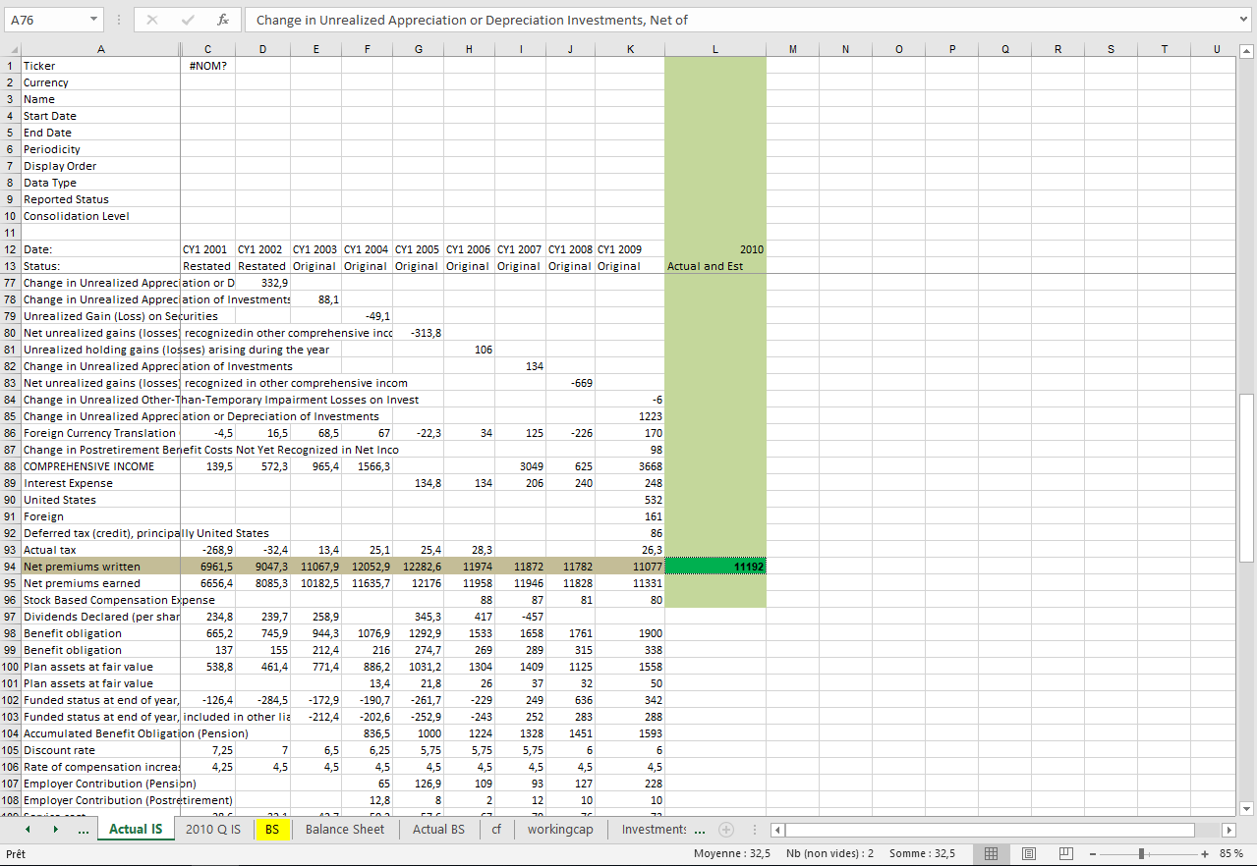The width and height of the screenshot is (1257, 866).
Task: Switch to the Balance Sheet tab
Action: [x=345, y=830]
